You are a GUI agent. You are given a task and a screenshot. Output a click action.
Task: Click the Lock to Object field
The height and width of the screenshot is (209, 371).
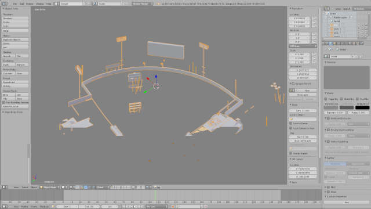pyautogui.click(x=303, y=119)
